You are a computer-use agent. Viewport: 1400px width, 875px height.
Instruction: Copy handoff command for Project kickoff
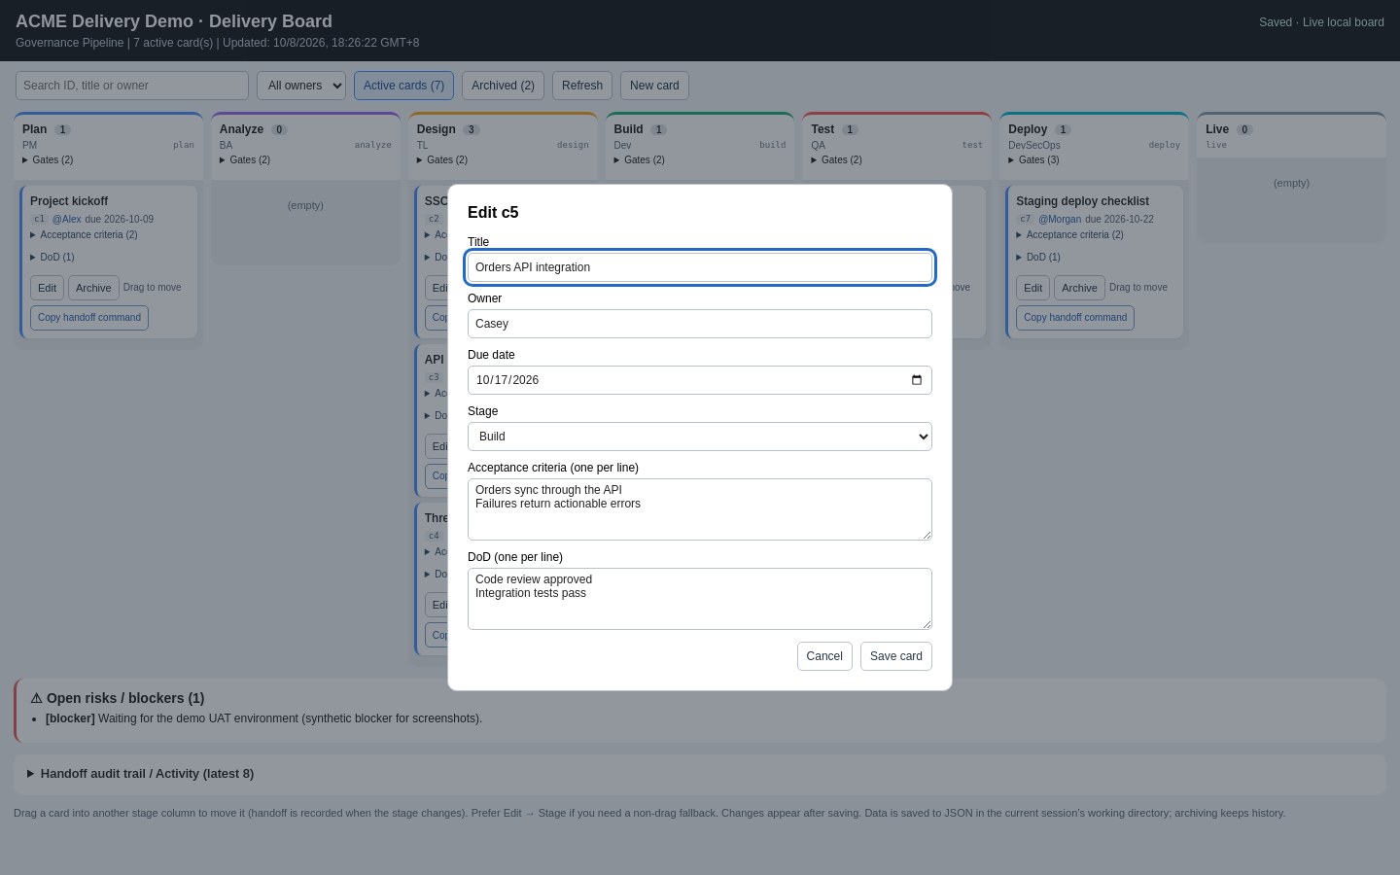[89, 318]
